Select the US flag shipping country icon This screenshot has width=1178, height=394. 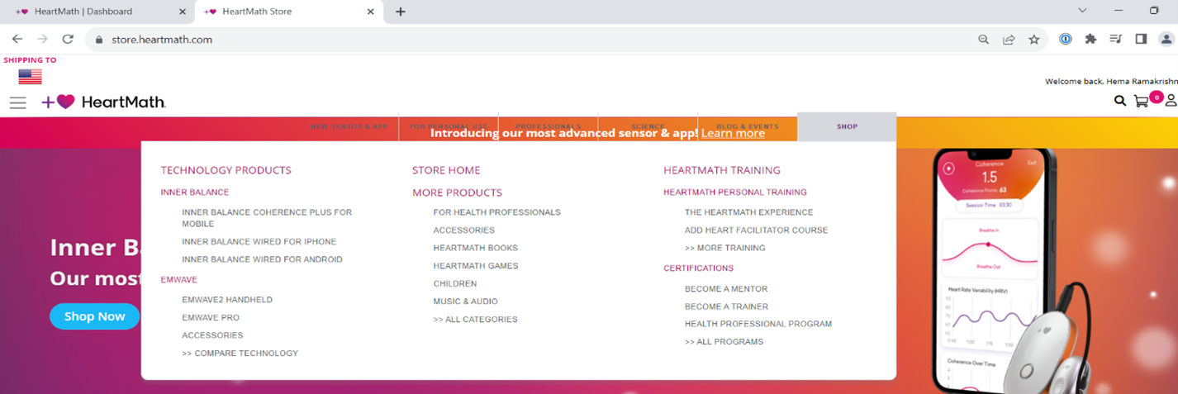[x=30, y=77]
